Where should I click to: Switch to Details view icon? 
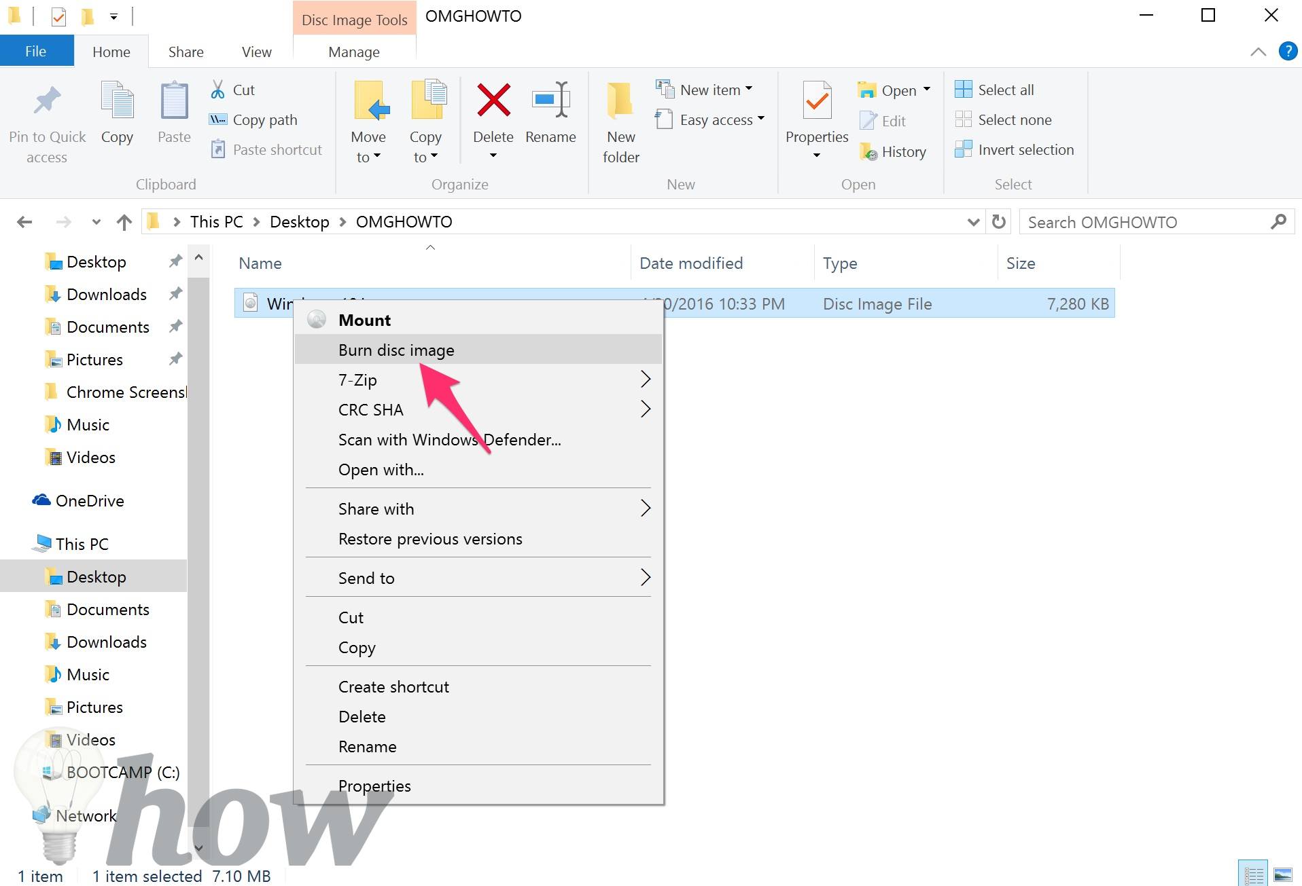click(x=1253, y=874)
